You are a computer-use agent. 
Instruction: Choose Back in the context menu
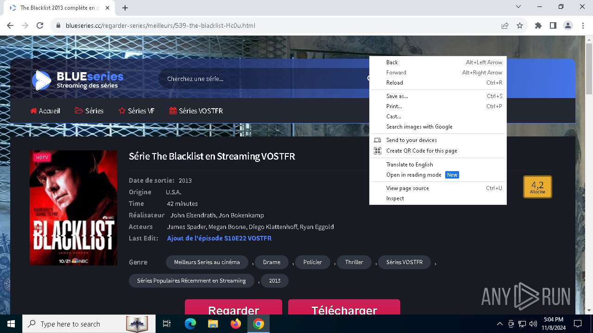pyautogui.click(x=438, y=62)
